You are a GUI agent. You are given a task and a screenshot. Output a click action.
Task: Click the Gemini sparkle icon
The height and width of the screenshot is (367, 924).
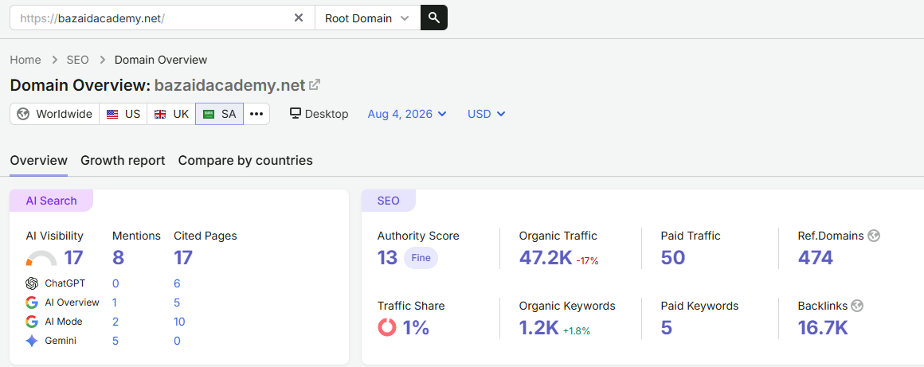tap(32, 341)
